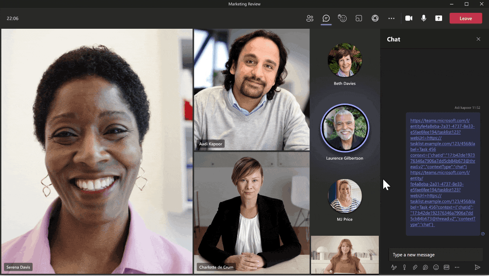Click the Adi kapoor 11:52 message header
Viewport: 489px width, 276px height.
pyautogui.click(x=467, y=107)
